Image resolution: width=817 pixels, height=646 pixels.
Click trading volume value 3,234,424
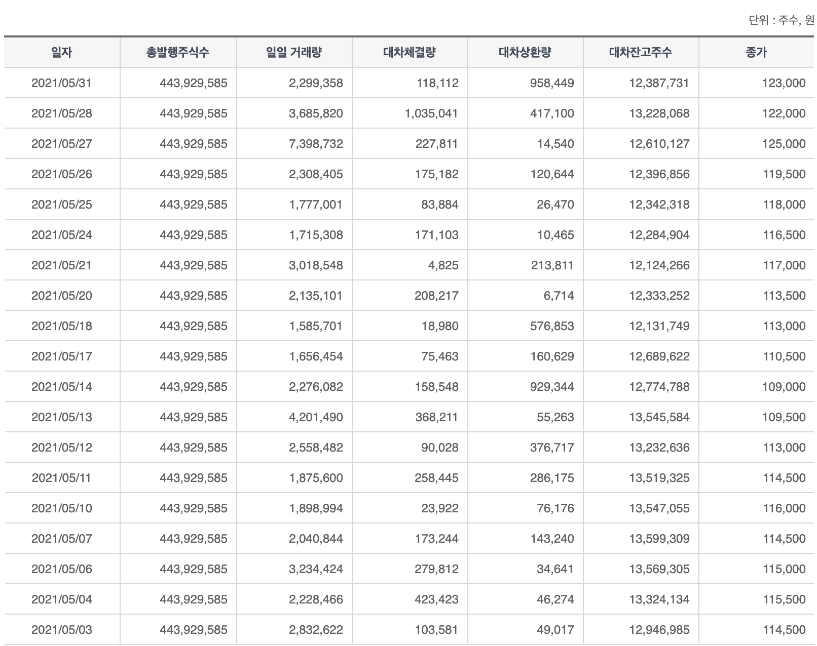316,569
